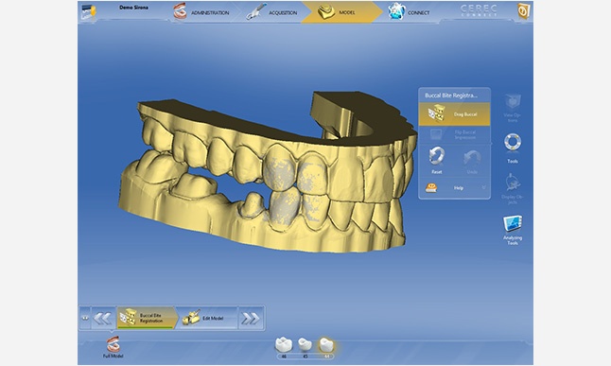Click the Full Model jaw icon
The image size is (611, 366).
tap(113, 344)
